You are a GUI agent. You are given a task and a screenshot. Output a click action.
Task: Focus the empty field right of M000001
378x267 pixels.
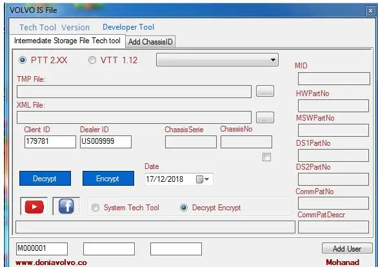(x=109, y=249)
